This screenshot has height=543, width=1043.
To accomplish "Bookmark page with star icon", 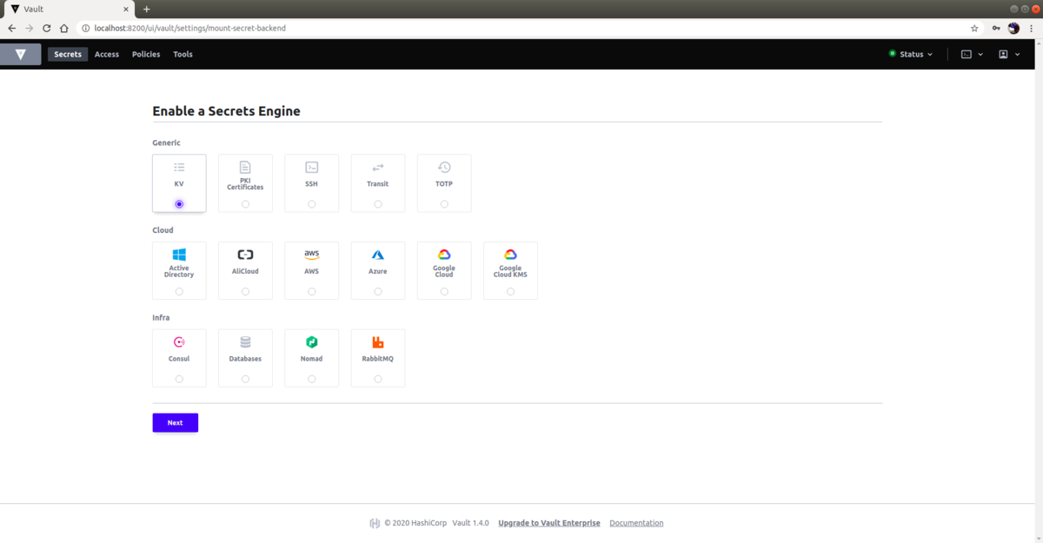I will point(974,28).
